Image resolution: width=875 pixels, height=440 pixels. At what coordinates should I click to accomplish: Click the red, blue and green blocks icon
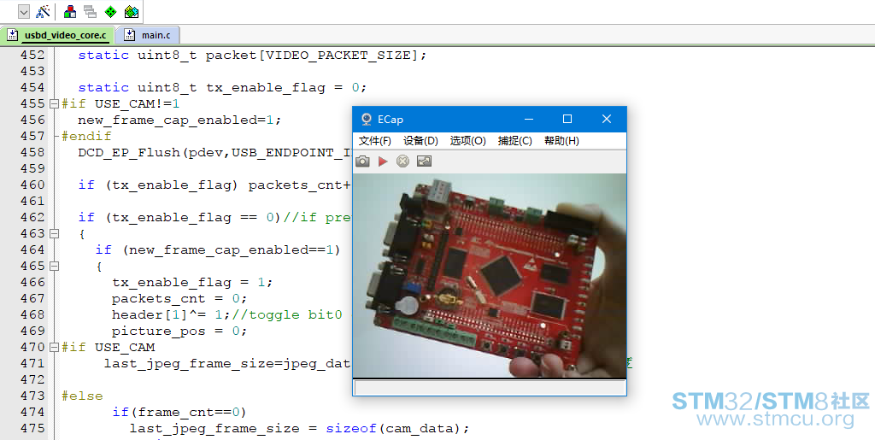(x=70, y=12)
